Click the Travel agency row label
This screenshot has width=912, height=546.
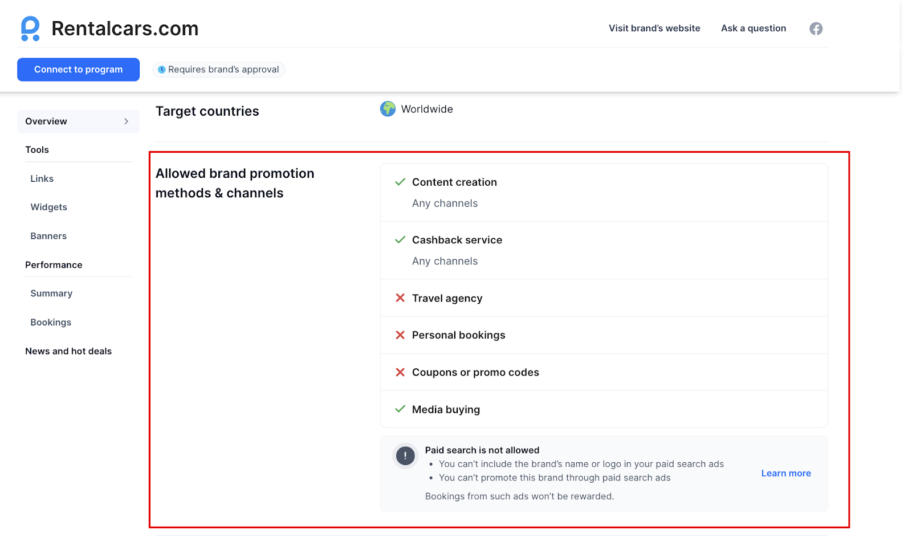click(447, 299)
